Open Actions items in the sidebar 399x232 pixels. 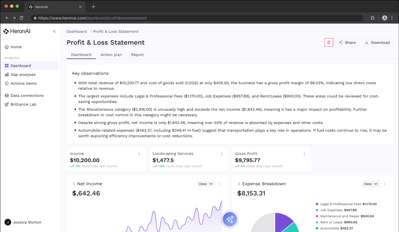click(30, 83)
